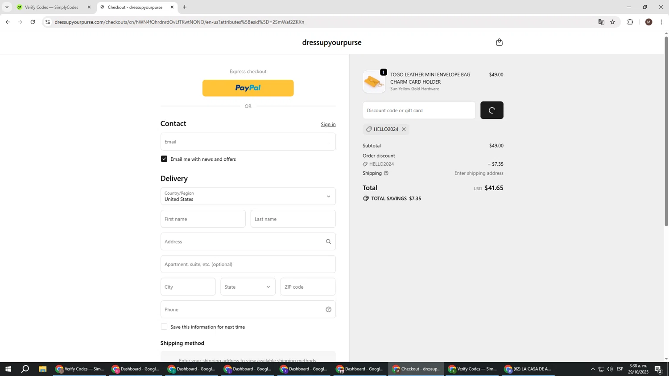Open the first Dashboard - Google taskbar window
Viewport: 669px width, 376px height.
[x=136, y=369]
